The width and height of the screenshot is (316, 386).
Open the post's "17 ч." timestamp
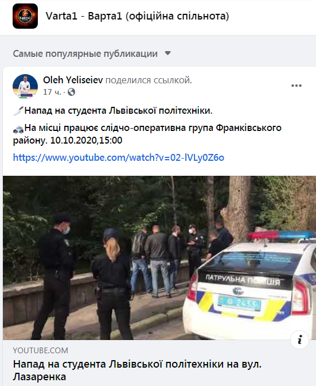tap(52, 92)
